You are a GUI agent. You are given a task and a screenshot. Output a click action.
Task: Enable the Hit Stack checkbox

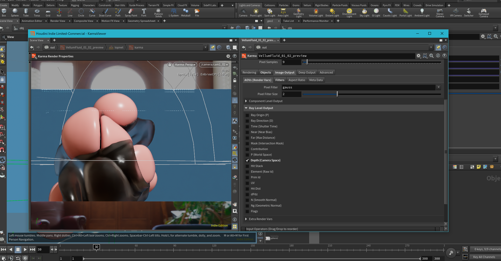247,166
